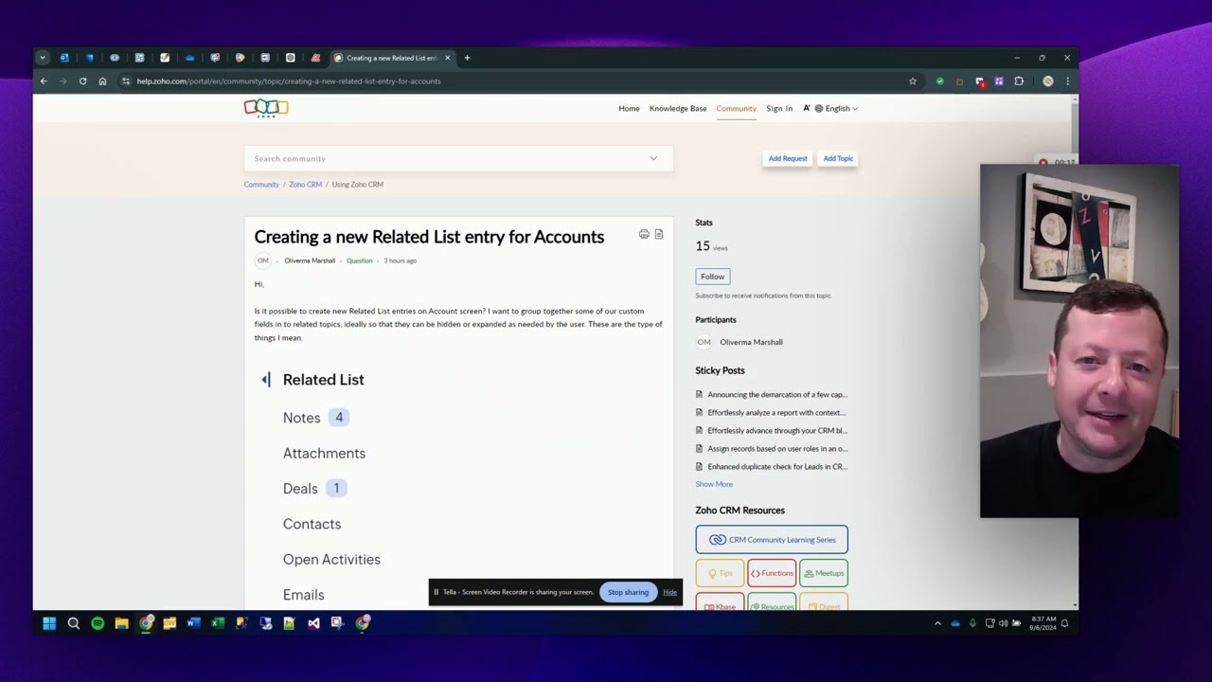Open Visual Studio from the taskbar
Image resolution: width=1212 pixels, height=682 pixels.
click(x=313, y=623)
